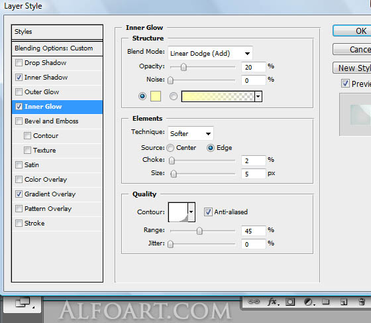Open the adjustment layer icon menu

[309, 302]
